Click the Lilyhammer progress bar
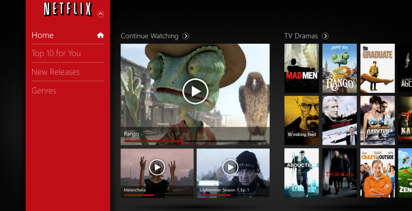This screenshot has height=211, width=412. pyautogui.click(x=234, y=195)
